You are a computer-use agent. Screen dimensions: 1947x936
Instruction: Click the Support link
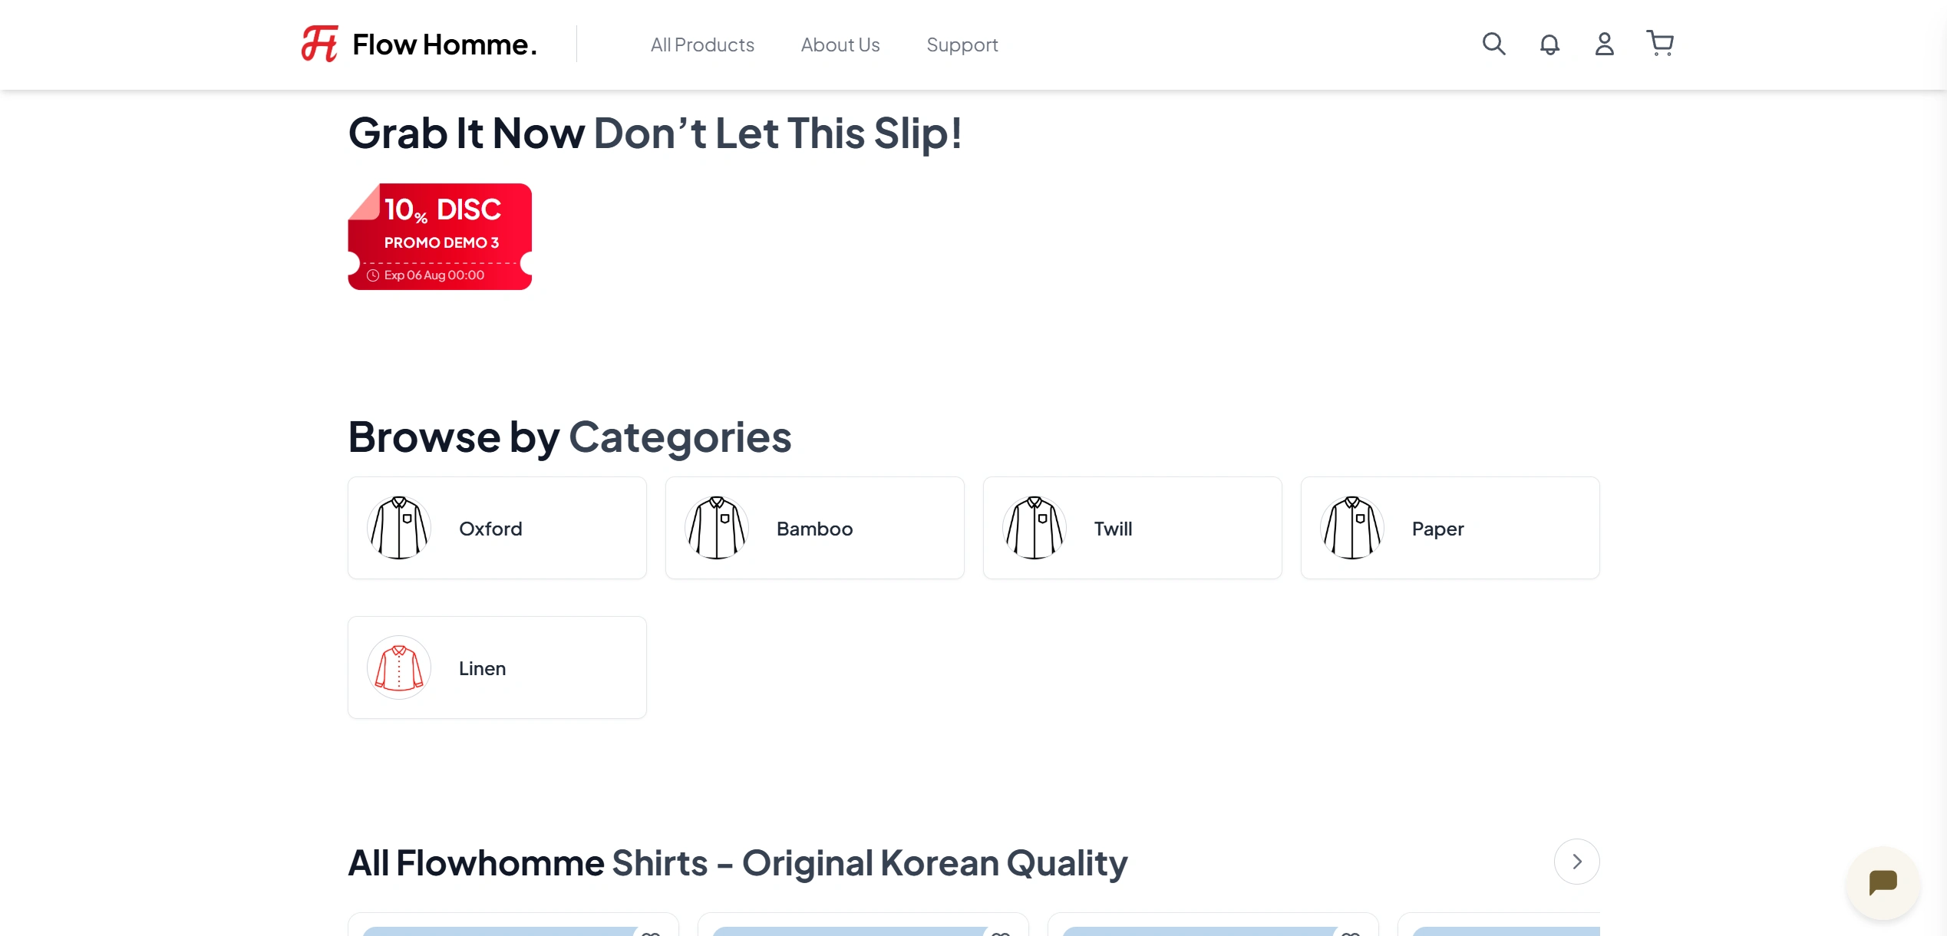962,44
